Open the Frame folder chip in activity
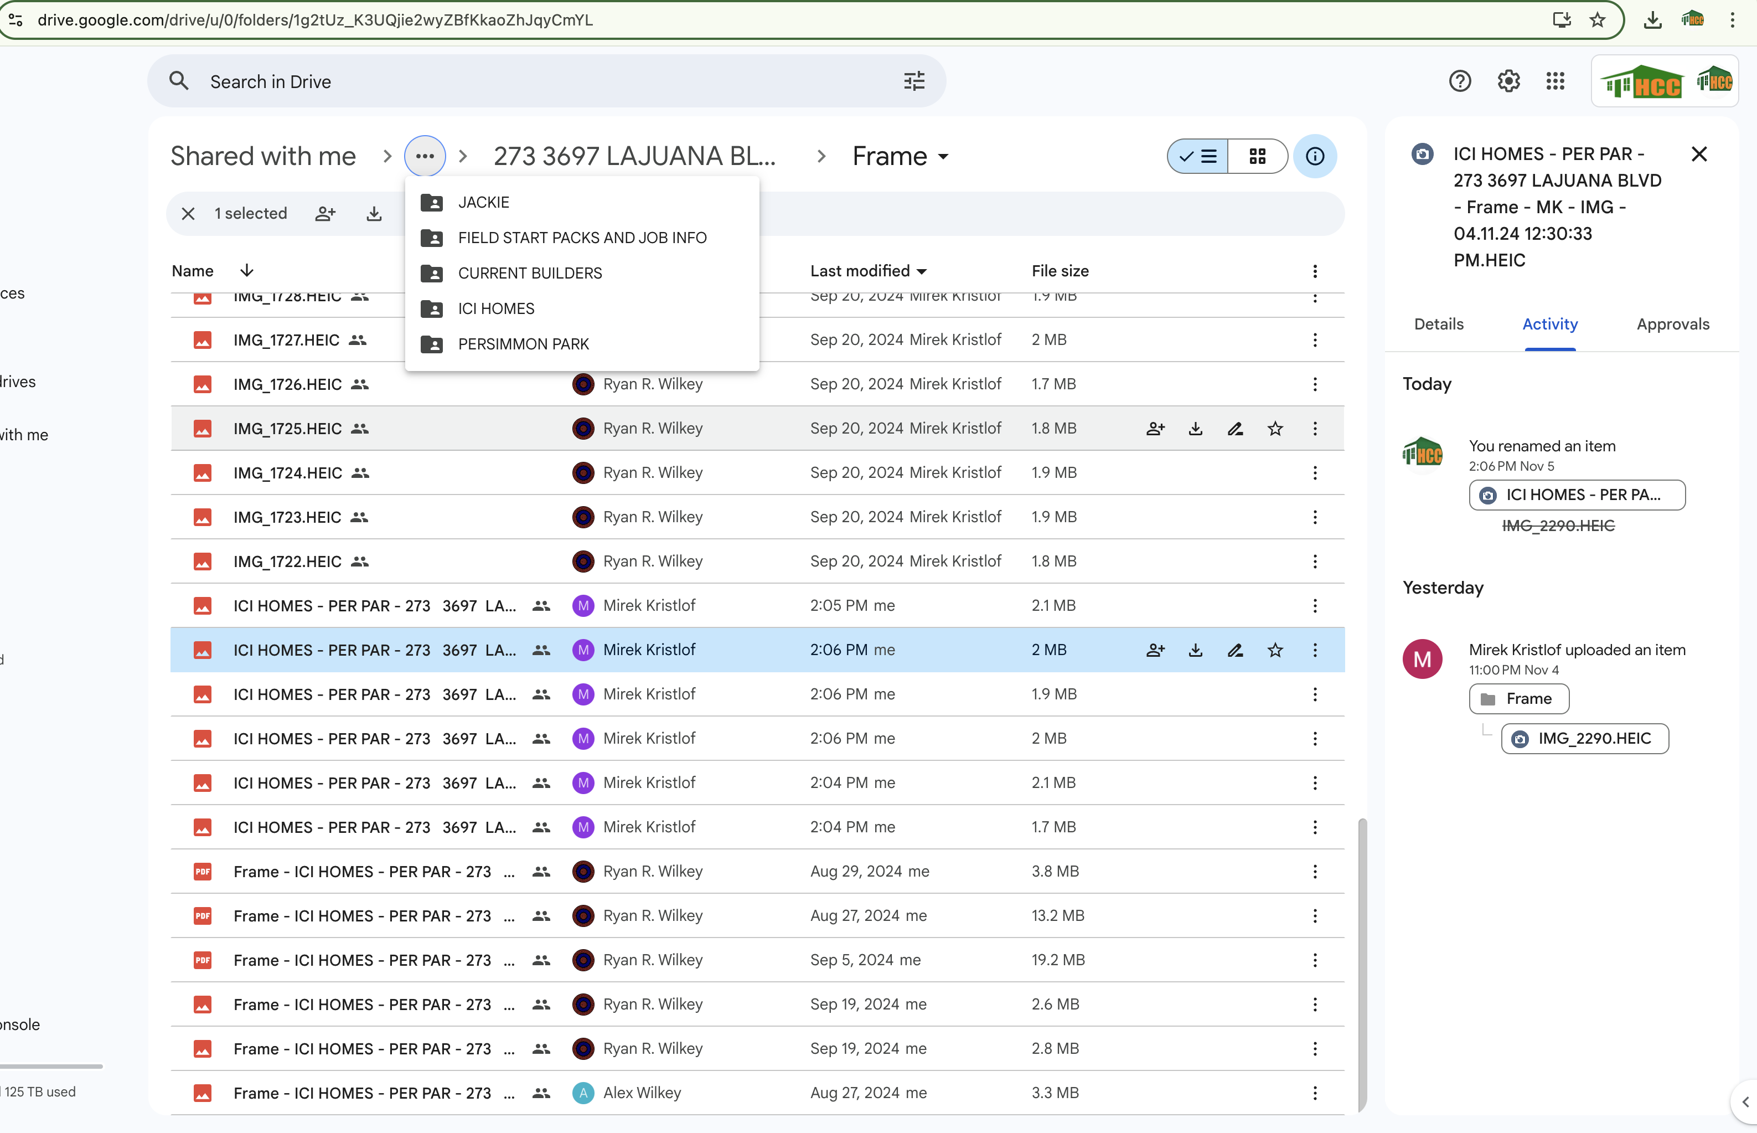This screenshot has height=1133, width=1757. click(1519, 699)
